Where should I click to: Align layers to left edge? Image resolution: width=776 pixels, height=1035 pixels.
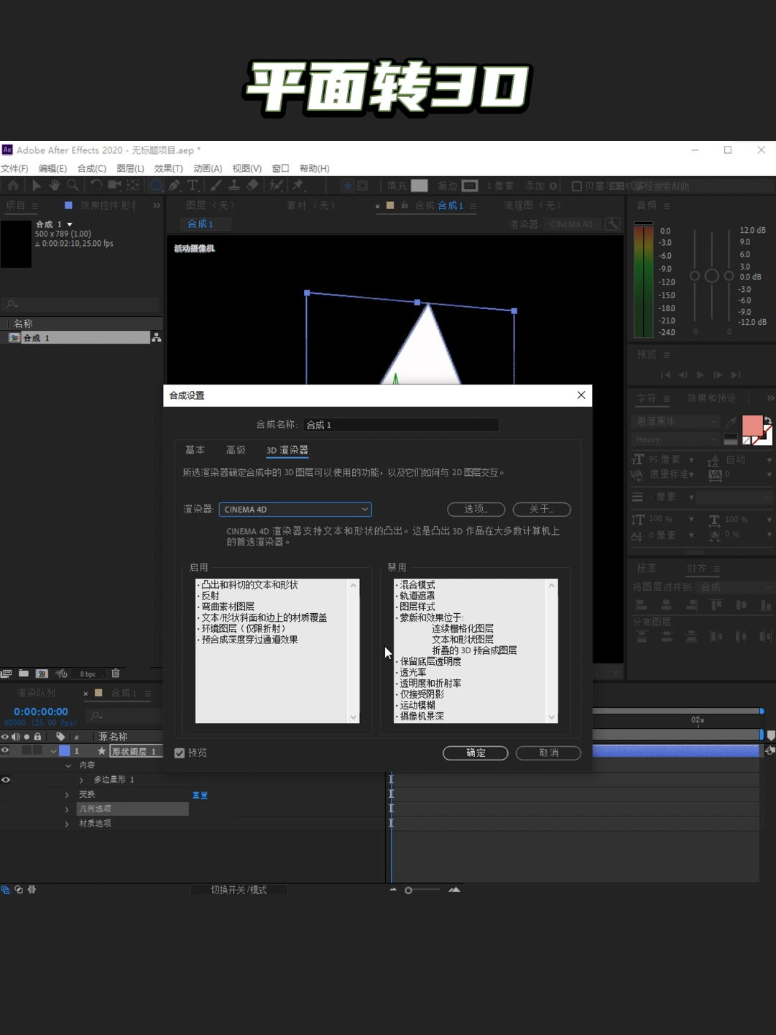642,605
